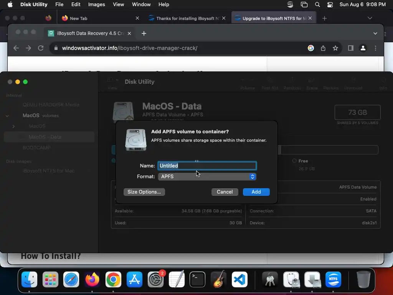This screenshot has height=295, width=393.
Task: Select MacOS - Data in sidebar
Action: click(49, 137)
